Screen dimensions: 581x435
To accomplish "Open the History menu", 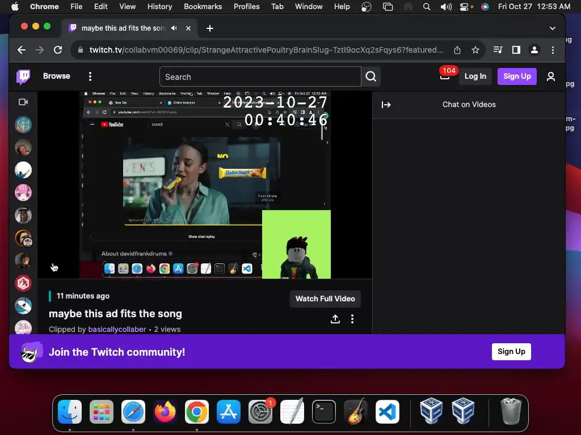I will click(159, 6).
